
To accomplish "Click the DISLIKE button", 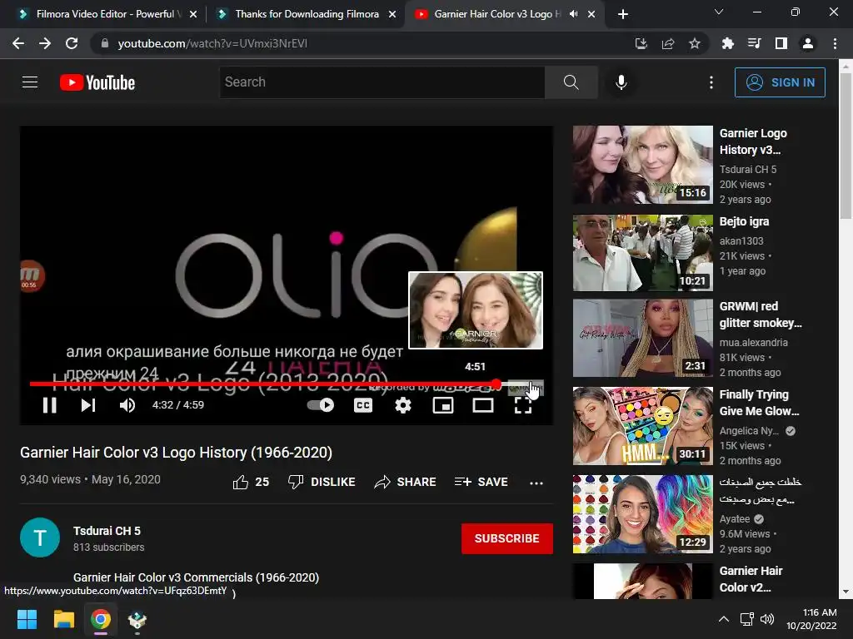I will pos(322,482).
